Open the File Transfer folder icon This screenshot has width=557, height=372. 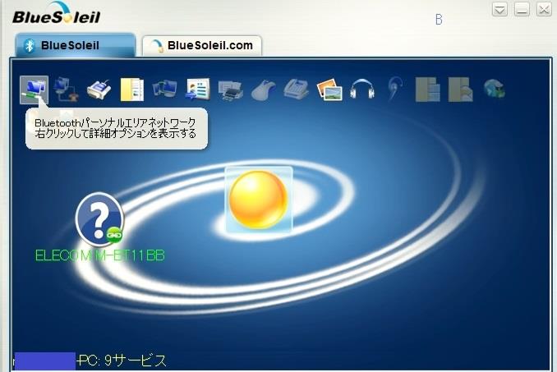coord(131,90)
